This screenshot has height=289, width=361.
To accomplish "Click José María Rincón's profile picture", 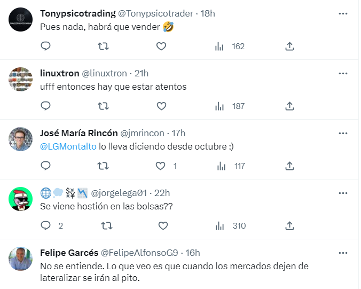I will tap(21, 139).
